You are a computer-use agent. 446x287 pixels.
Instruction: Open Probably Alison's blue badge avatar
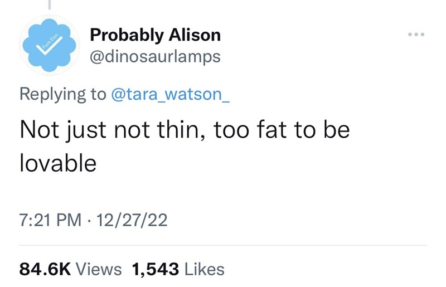(x=50, y=45)
